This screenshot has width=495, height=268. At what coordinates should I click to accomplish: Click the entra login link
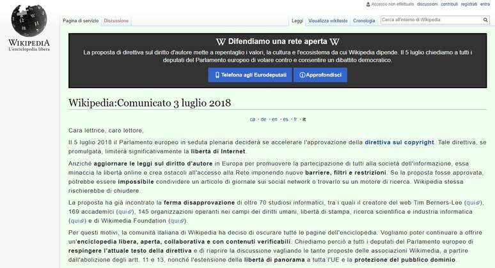click(x=485, y=4)
